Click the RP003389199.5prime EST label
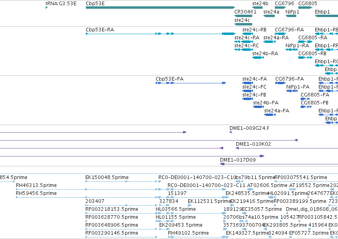 coord(300,201)
